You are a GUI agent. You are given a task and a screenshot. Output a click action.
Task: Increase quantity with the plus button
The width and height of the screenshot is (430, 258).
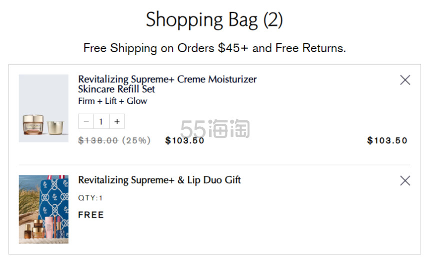tap(117, 121)
